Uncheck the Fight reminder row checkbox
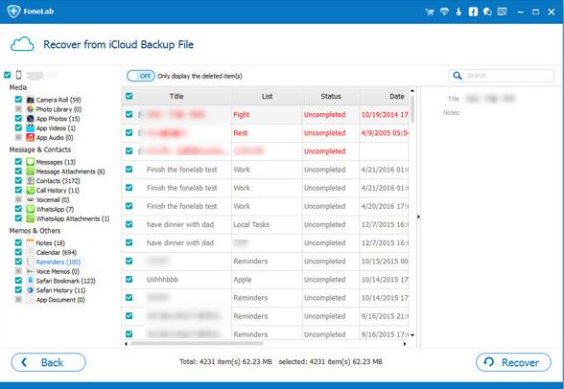 tap(129, 114)
